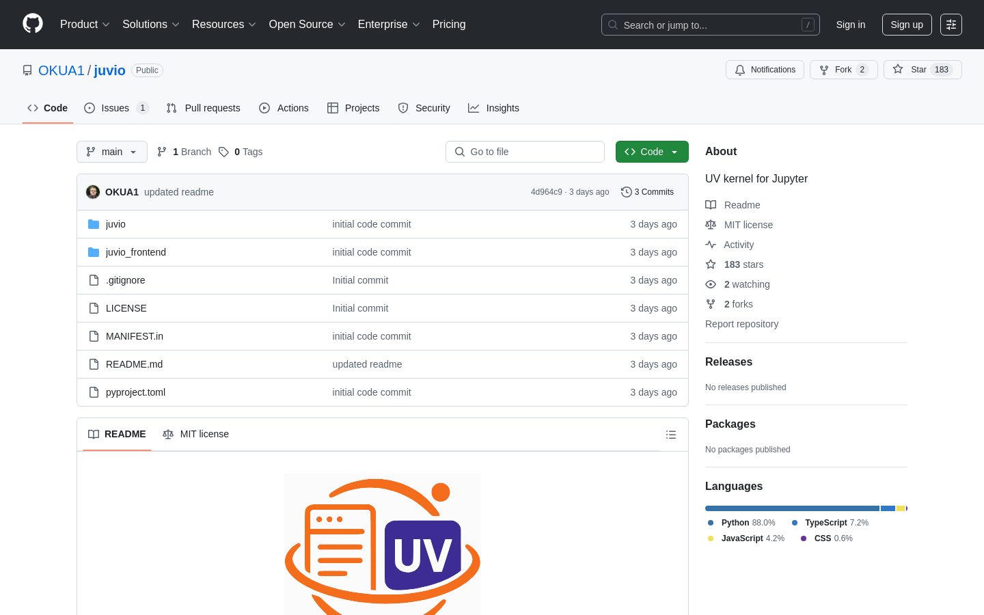Click the tag icon next to Tags
Screen dimensions: 984x615
coord(223,152)
